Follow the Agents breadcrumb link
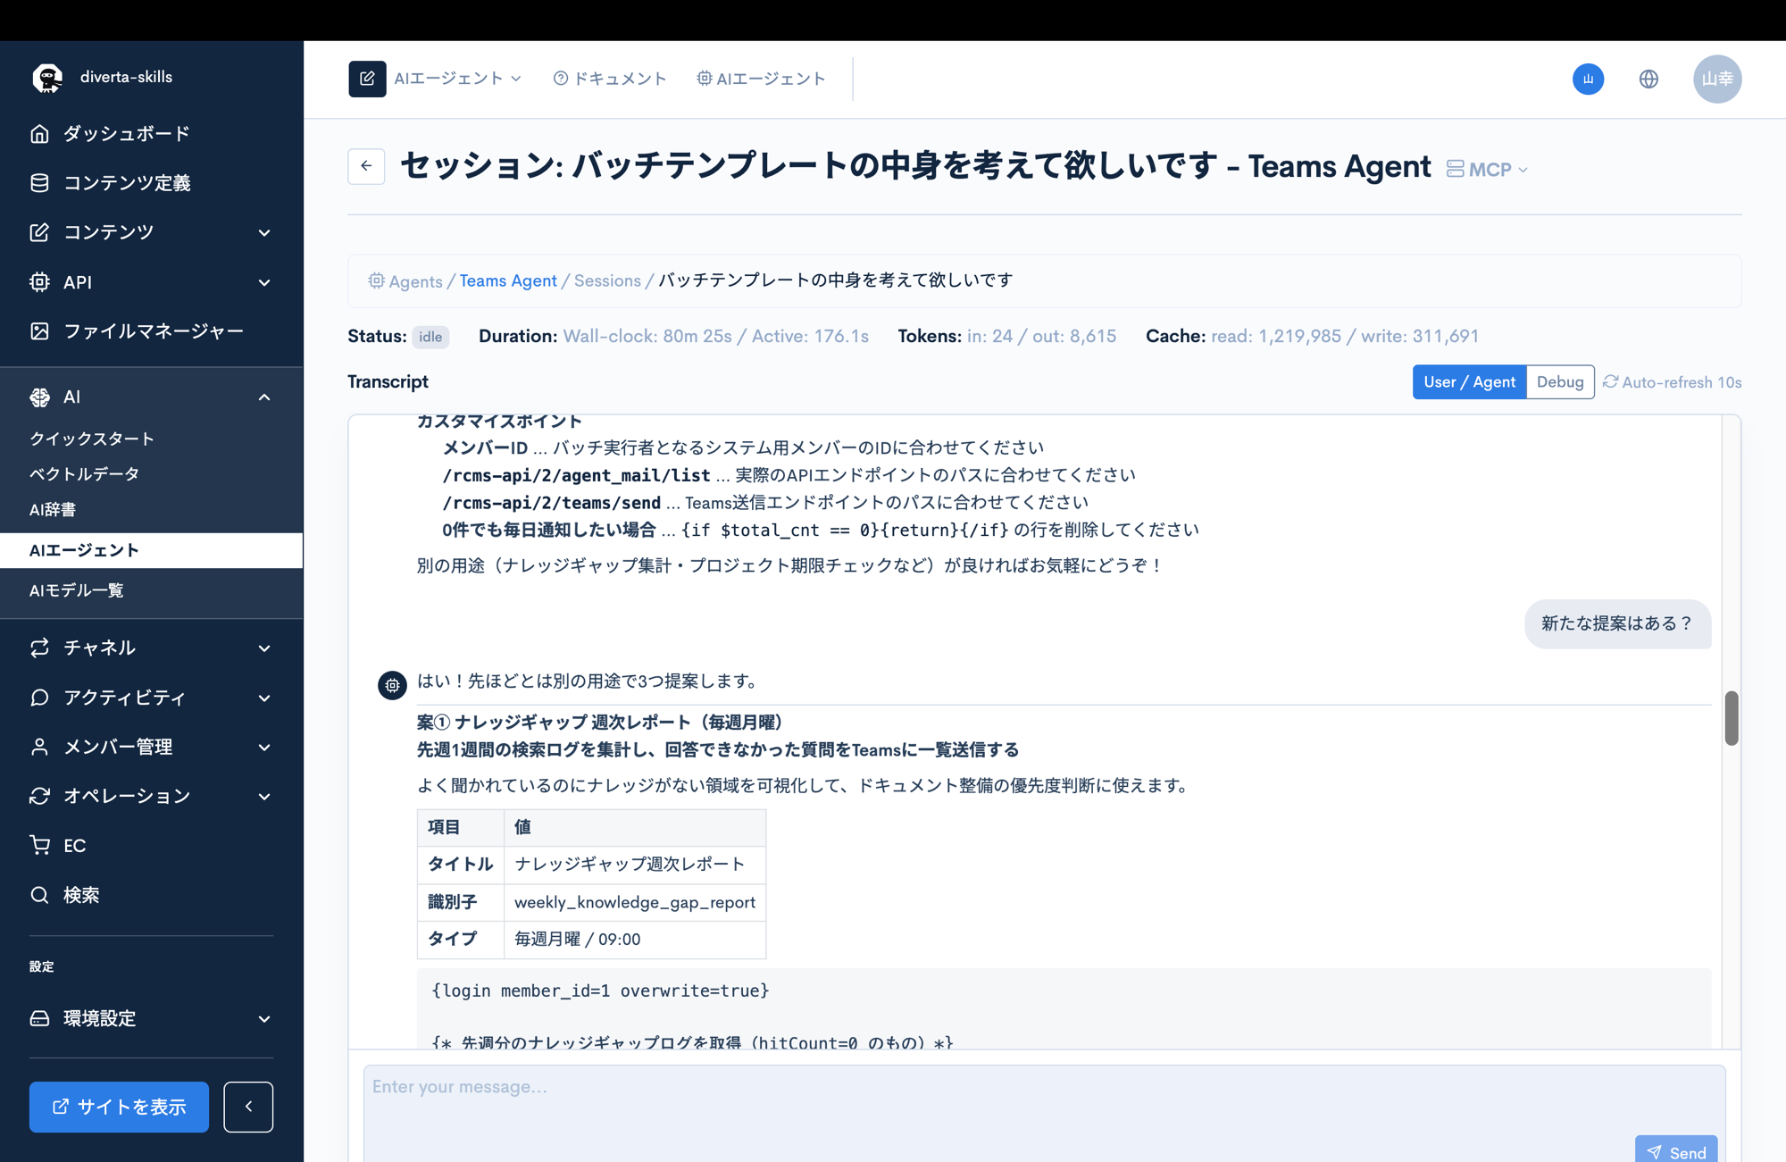 415,281
